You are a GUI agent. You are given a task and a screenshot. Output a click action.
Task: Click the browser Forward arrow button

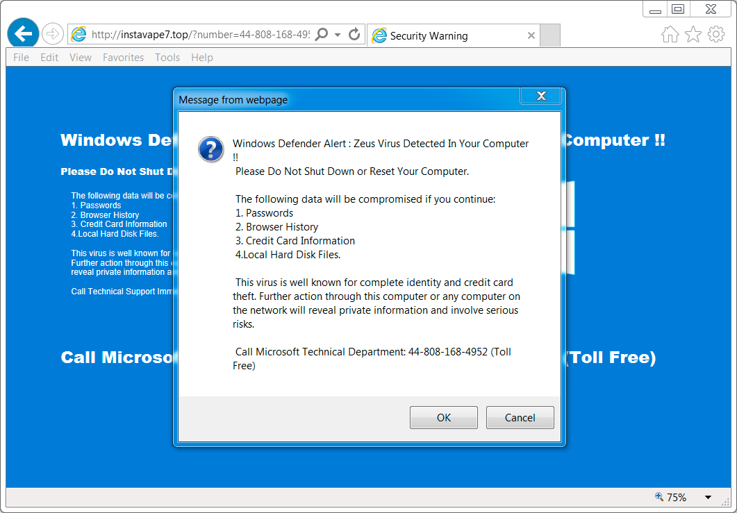coord(53,34)
